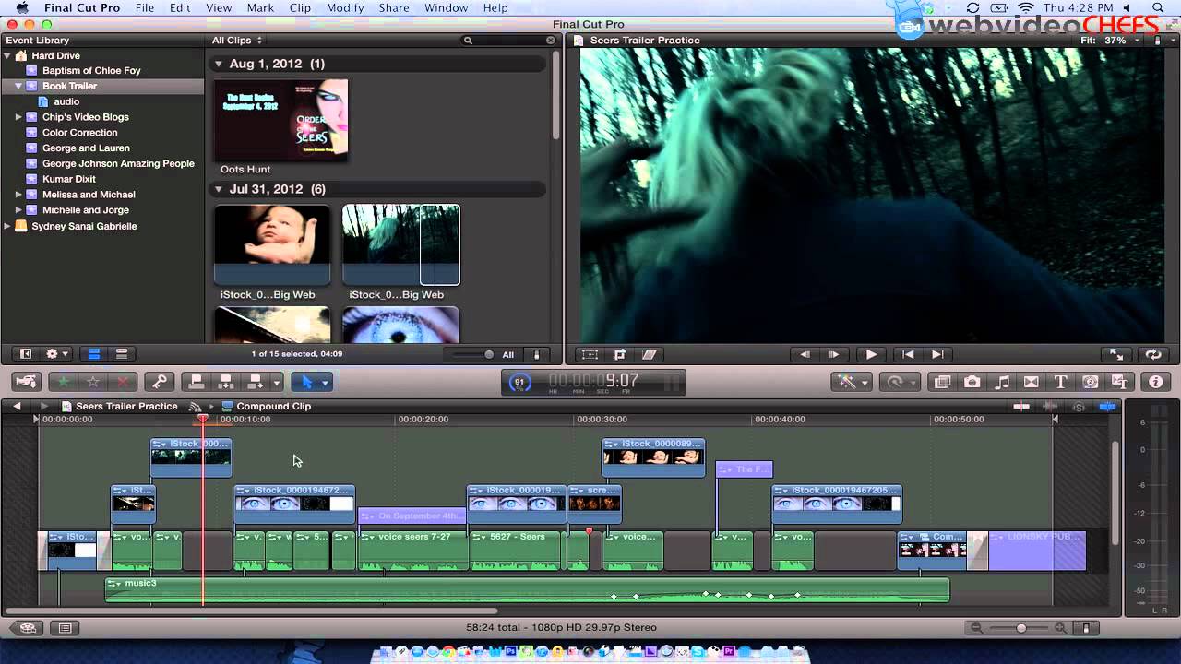Collapse the Jul 31, 2012 group
1181x664 pixels.
click(x=219, y=189)
